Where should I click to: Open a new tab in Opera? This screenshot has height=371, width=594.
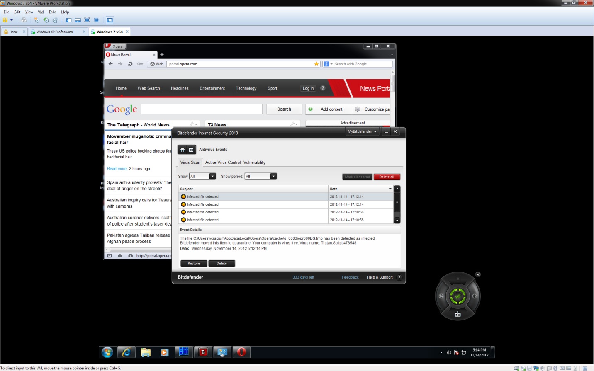click(x=162, y=55)
